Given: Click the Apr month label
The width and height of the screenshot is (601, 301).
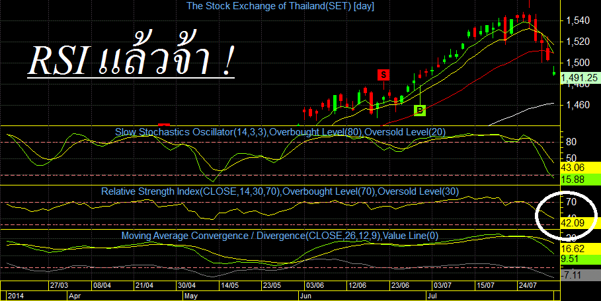Looking at the screenshot, I should click(x=73, y=296).
